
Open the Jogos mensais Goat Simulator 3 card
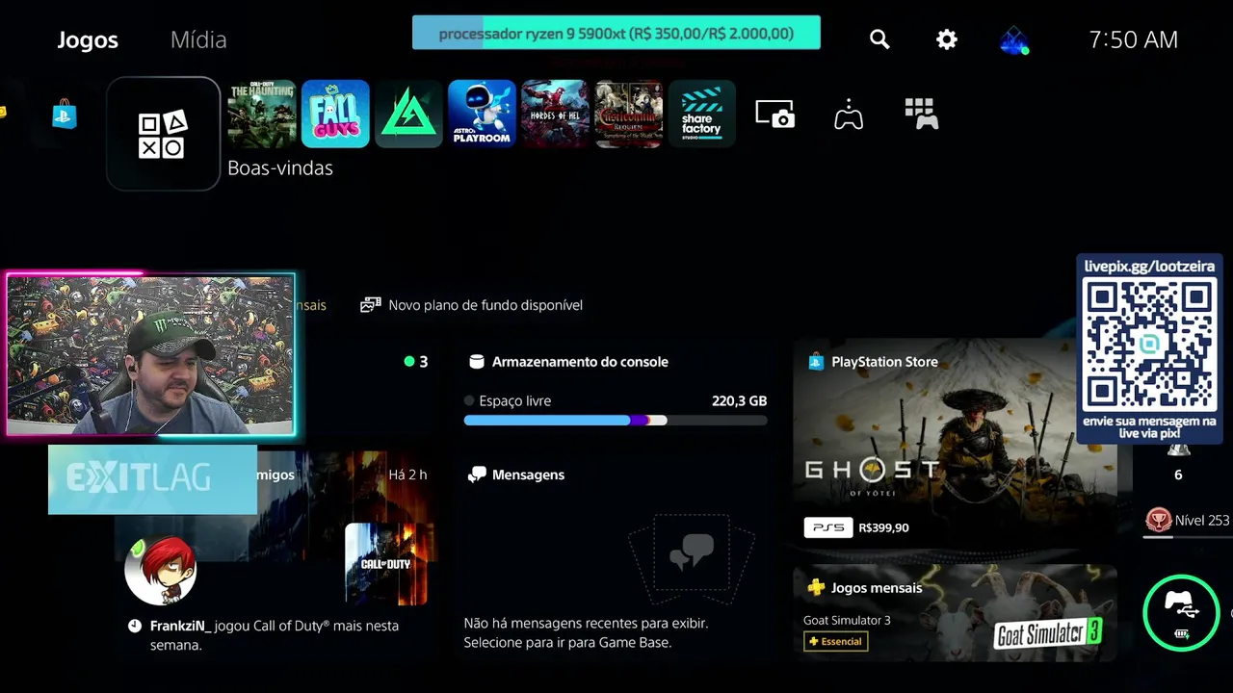point(955,613)
